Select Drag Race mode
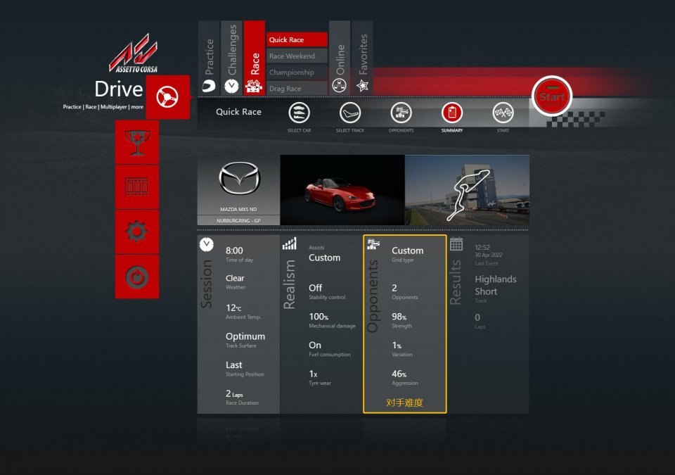675x475 pixels. point(297,89)
